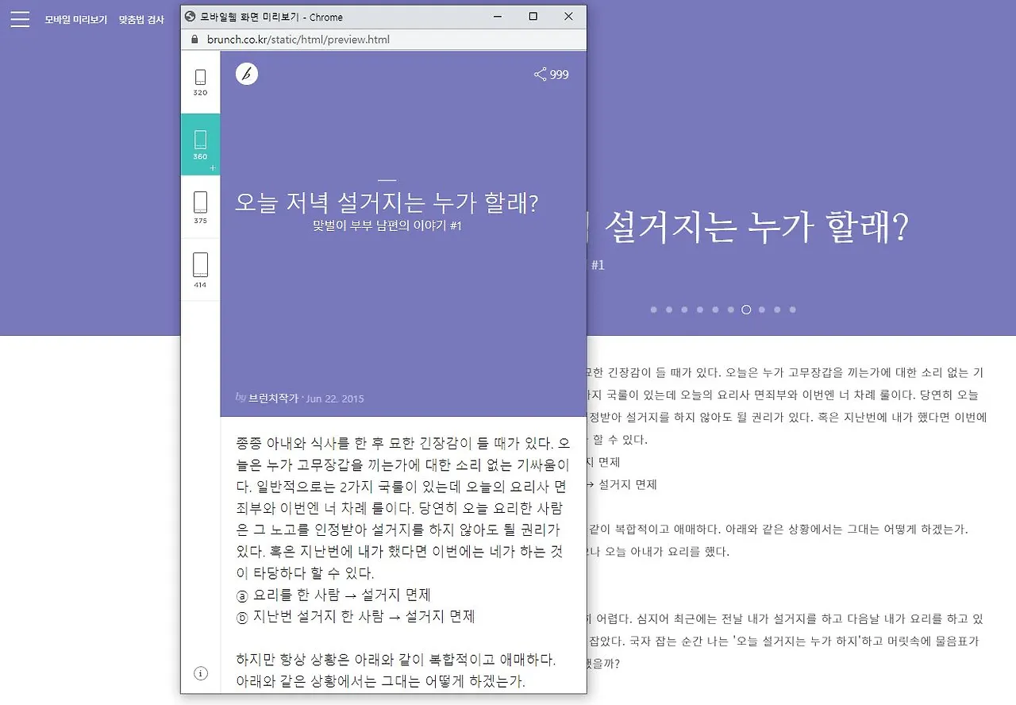Click the info icon at the preview bottom
This screenshot has height=705, width=1016.
coord(201,673)
